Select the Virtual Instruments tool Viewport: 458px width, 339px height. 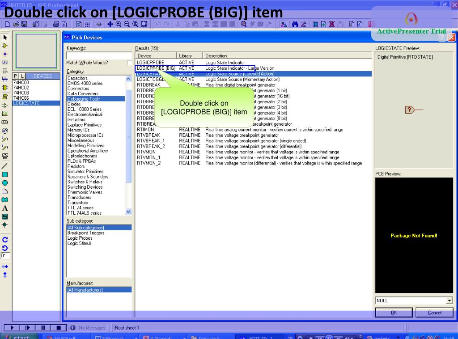(5, 156)
